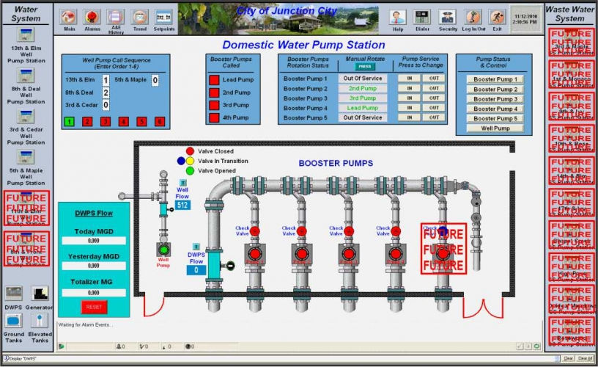Viewport: 598px width, 367px height.
Task: Open the Alarms icon
Action: 92,18
